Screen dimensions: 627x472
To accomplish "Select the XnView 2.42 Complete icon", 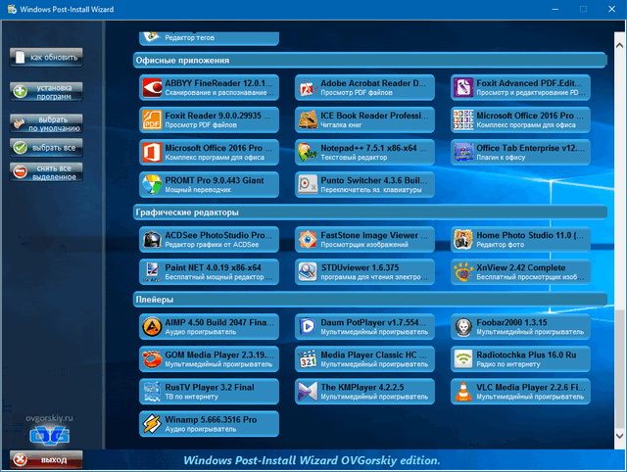I will coord(462,270).
